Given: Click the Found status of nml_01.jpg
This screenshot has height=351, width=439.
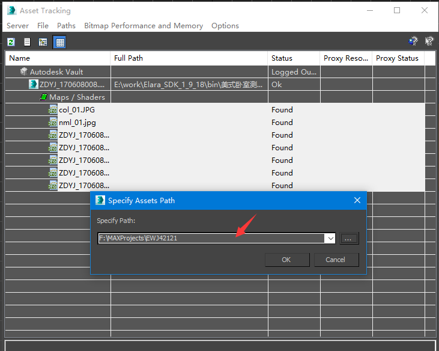Looking at the screenshot, I should coord(282,122).
